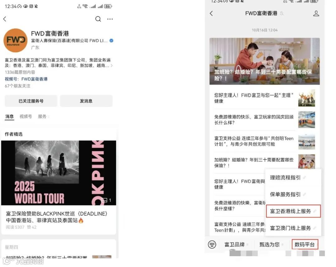Switch to the 视频号 tab
The width and height of the screenshot is (336, 267).
point(26,117)
